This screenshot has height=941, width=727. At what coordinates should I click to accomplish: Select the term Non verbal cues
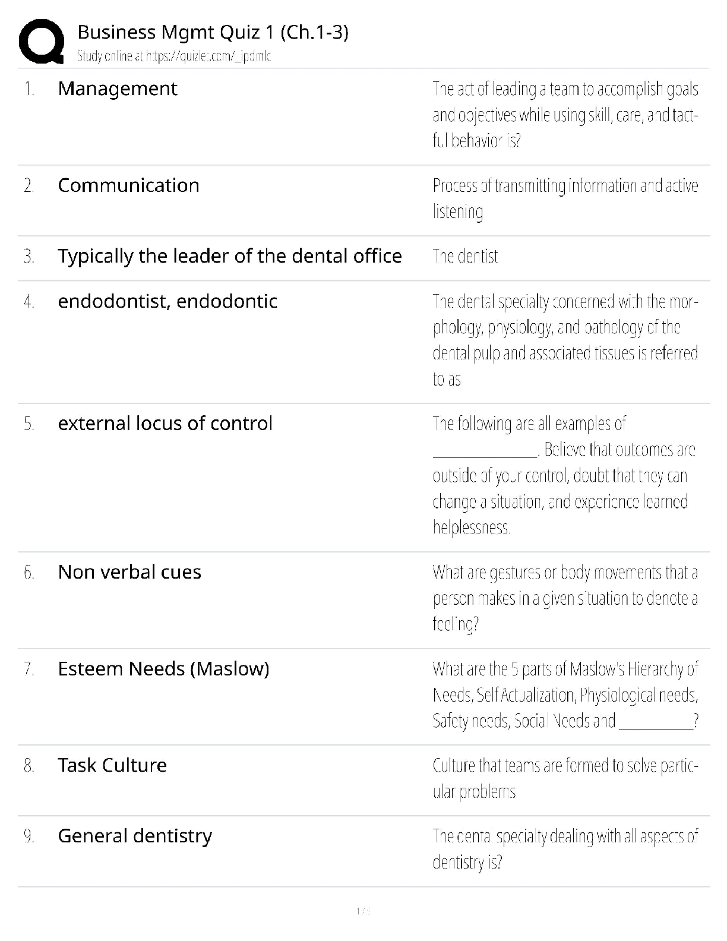[129, 572]
